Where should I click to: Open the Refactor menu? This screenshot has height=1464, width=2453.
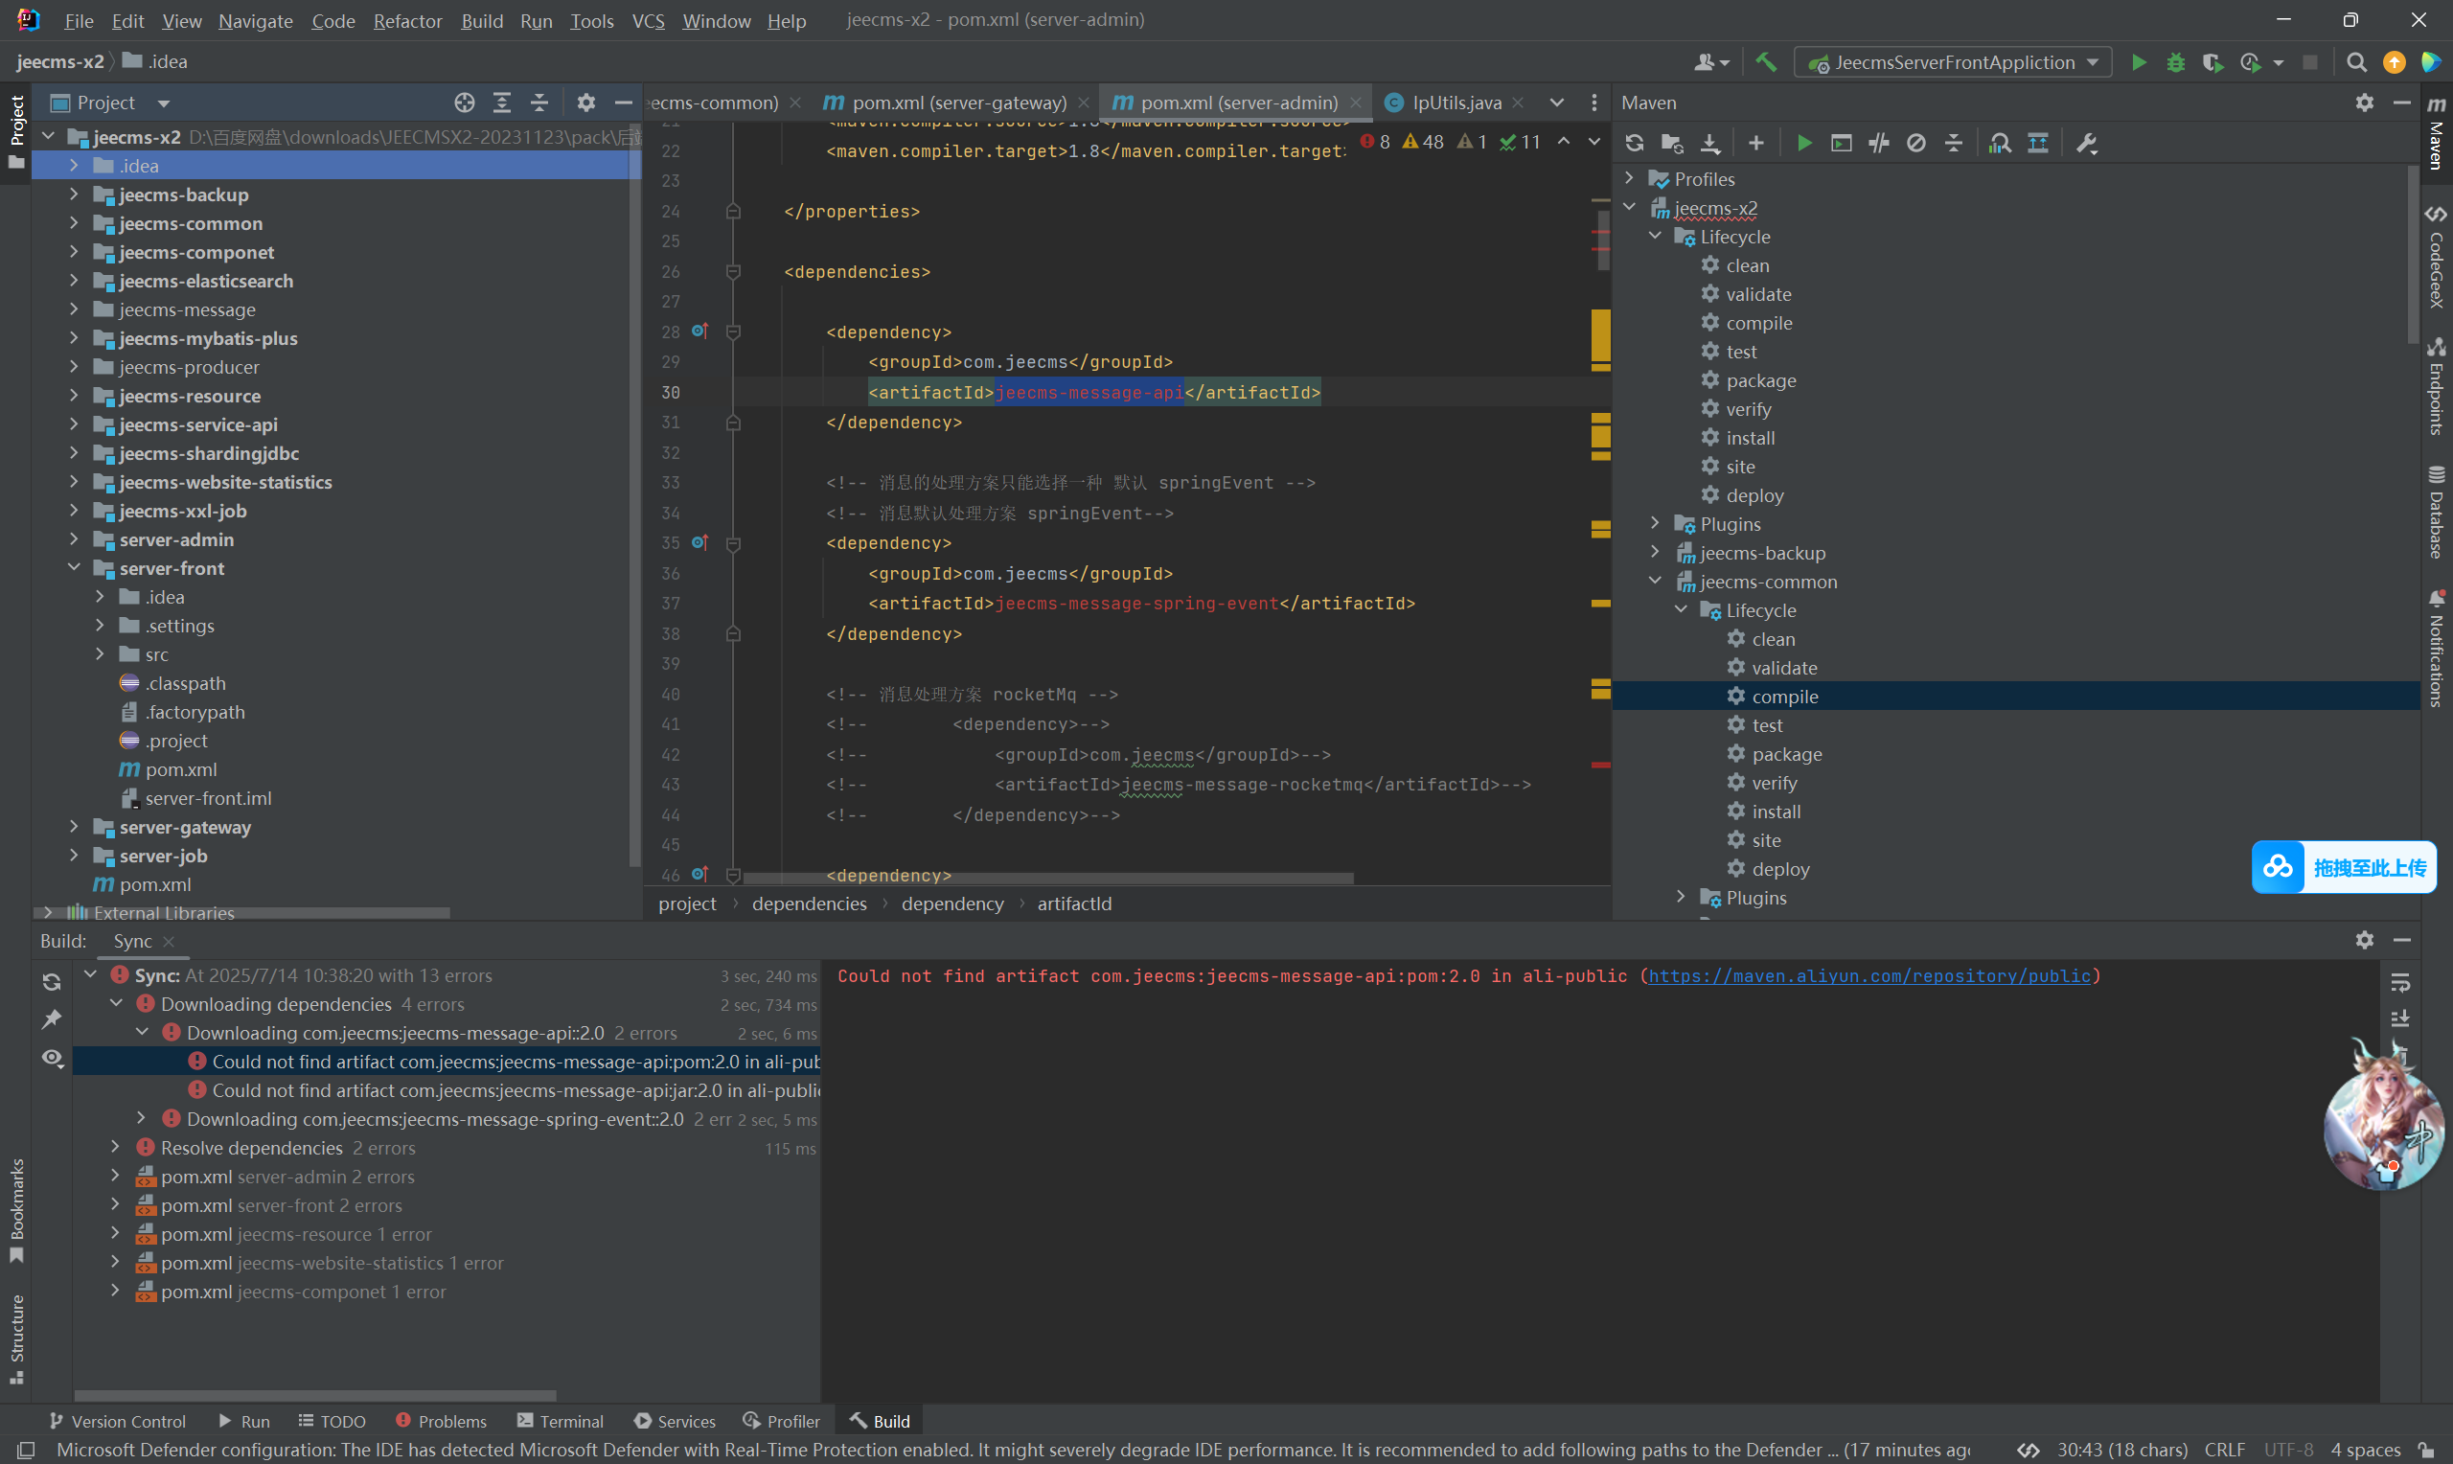click(x=407, y=21)
